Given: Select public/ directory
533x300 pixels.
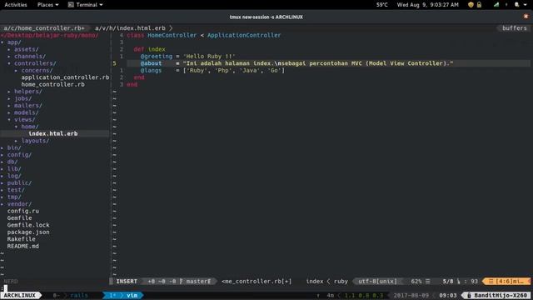Looking at the screenshot, I should point(19,183).
